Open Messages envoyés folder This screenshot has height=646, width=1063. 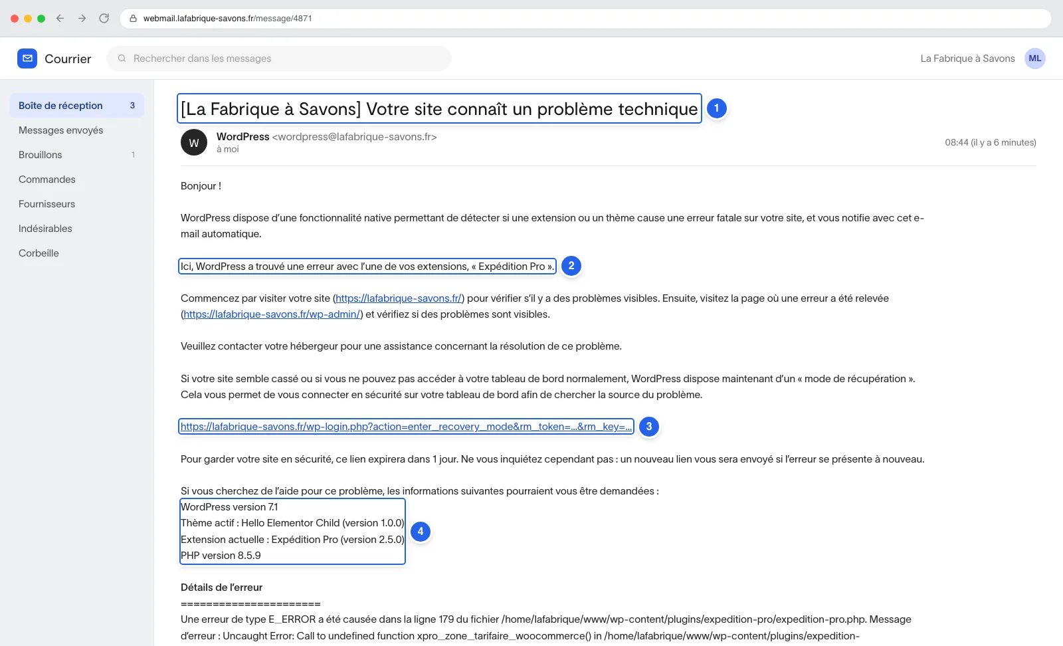point(77,130)
